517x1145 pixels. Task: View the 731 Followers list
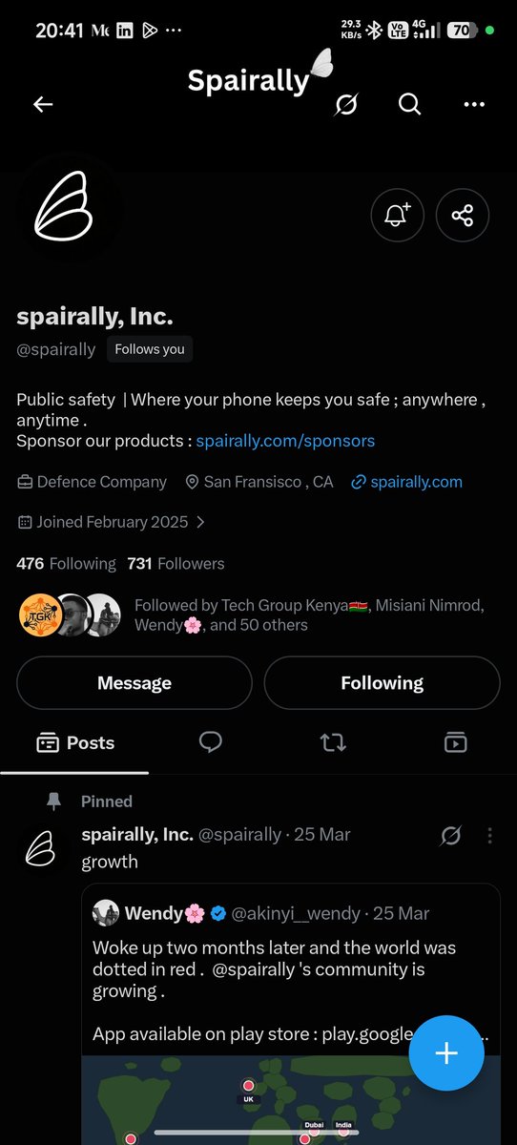point(176,564)
